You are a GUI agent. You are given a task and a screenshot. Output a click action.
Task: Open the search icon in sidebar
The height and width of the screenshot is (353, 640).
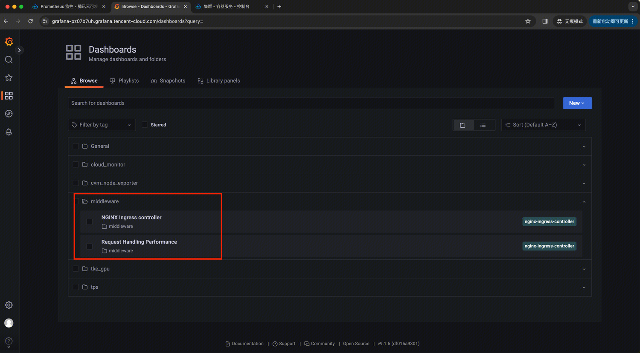pos(9,60)
